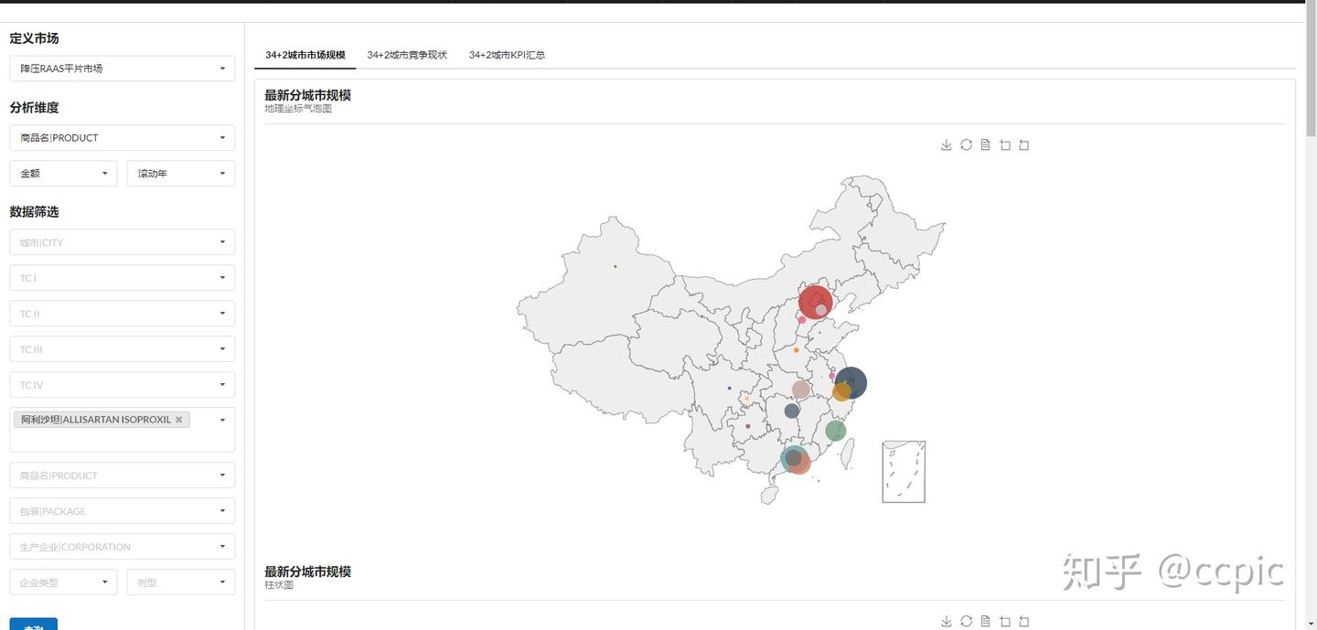
Task: Switch to the 34+2城市竞争现状 tab
Action: (x=406, y=54)
